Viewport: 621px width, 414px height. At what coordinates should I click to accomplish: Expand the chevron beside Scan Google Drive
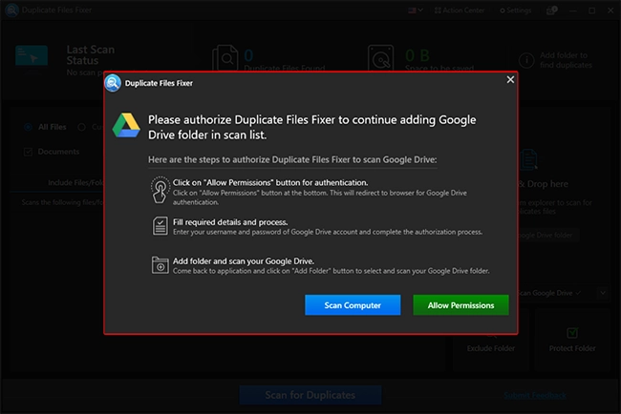(x=603, y=293)
